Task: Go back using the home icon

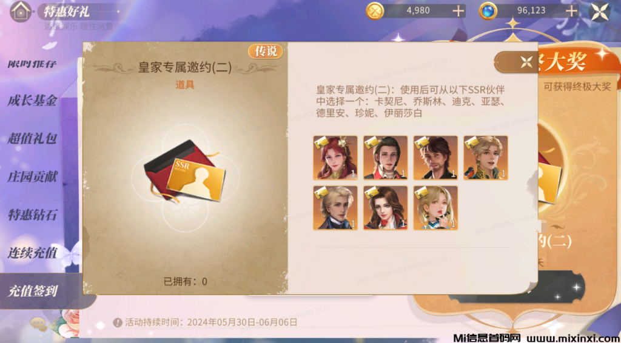Action: 21,11
